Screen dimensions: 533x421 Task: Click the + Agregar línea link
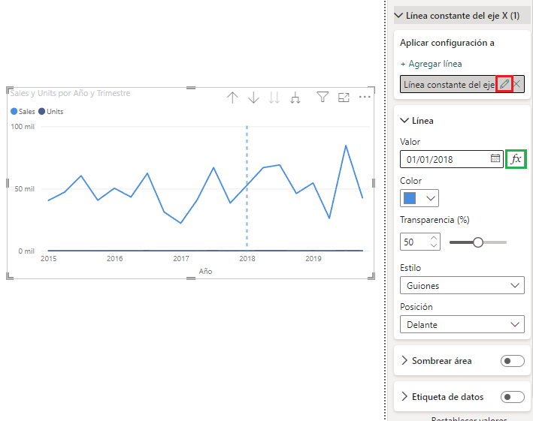[431, 64]
